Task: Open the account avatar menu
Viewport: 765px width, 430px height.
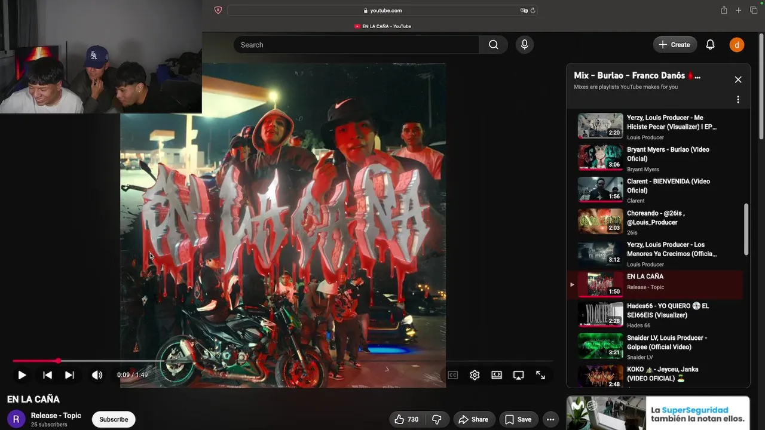Action: (x=736, y=45)
